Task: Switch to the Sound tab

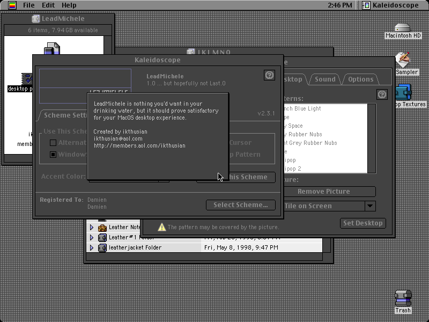Action: point(325,79)
